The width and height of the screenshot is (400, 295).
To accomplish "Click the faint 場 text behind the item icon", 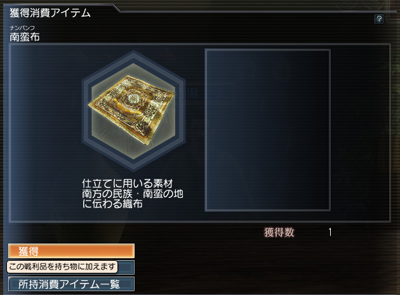I will click(x=193, y=93).
